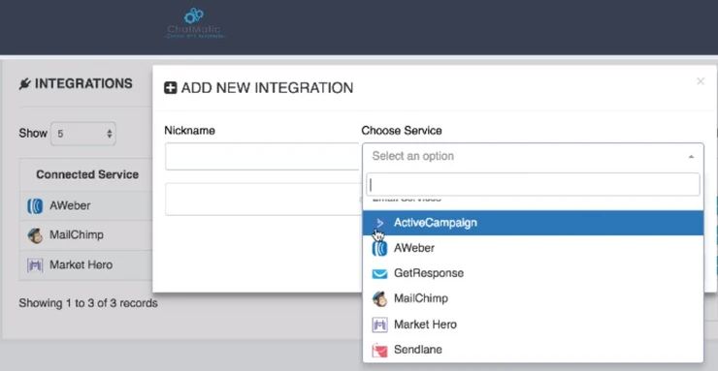Click the Sendlane red icon

tap(379, 351)
